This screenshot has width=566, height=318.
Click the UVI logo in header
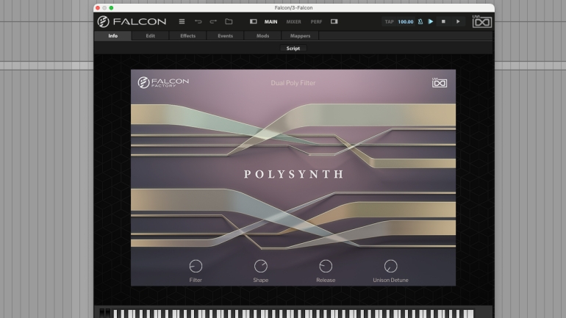(x=482, y=21)
